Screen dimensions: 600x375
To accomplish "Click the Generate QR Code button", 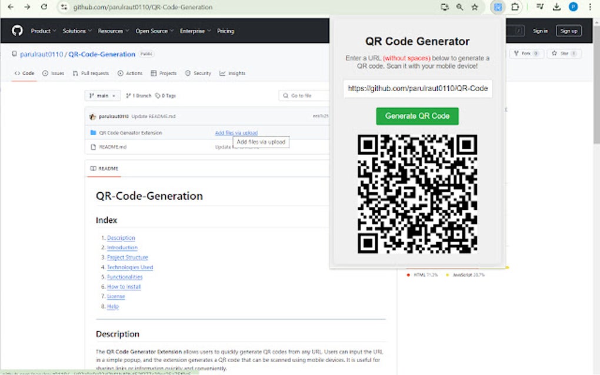I will click(x=417, y=116).
